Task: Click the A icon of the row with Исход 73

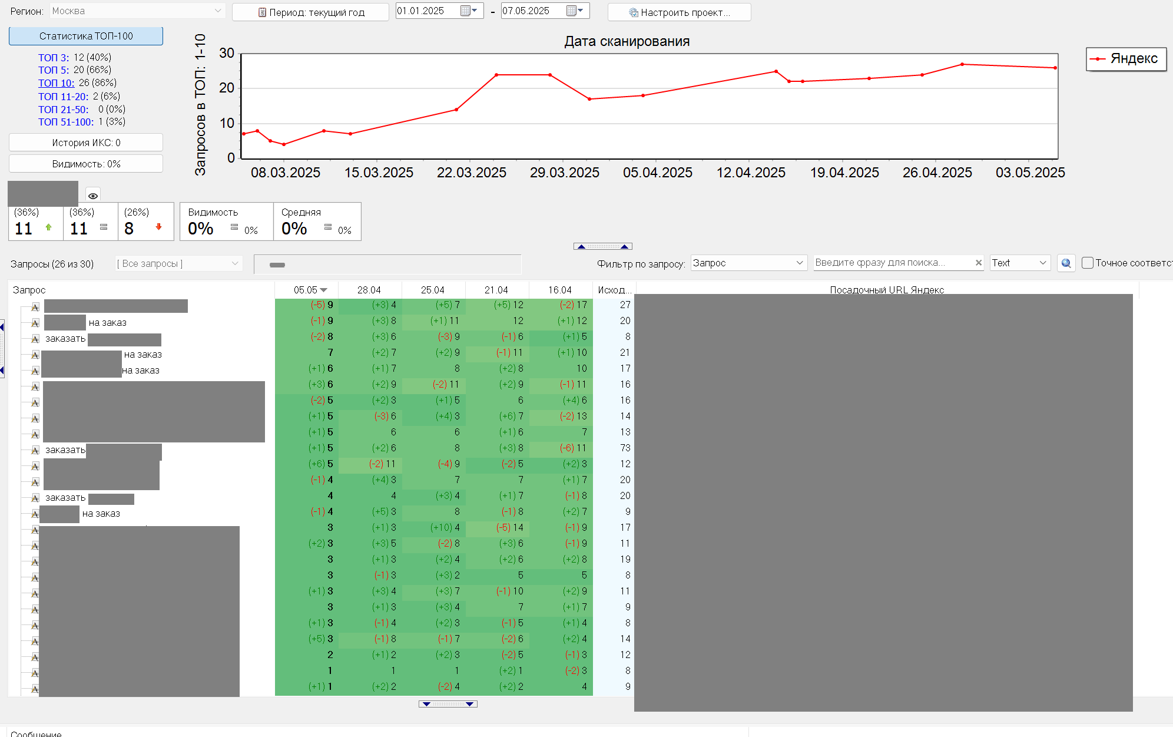Action: (35, 450)
